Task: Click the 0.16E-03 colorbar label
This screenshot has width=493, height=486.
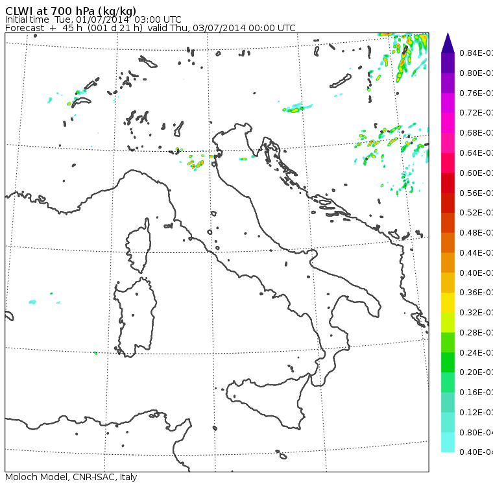Action: point(476,393)
